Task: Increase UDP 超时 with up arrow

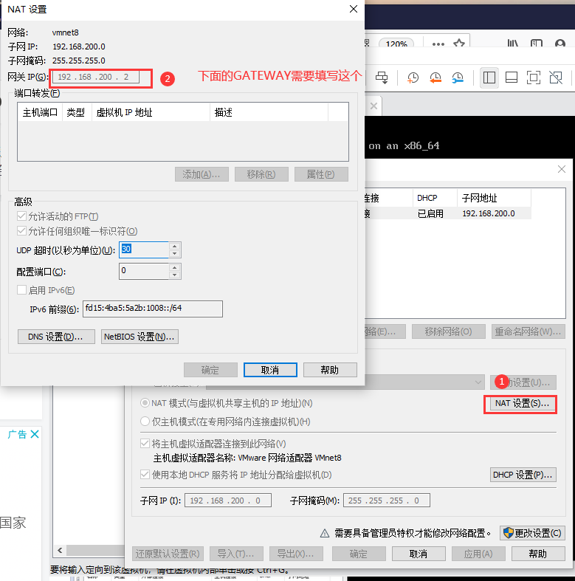Action: 174,246
